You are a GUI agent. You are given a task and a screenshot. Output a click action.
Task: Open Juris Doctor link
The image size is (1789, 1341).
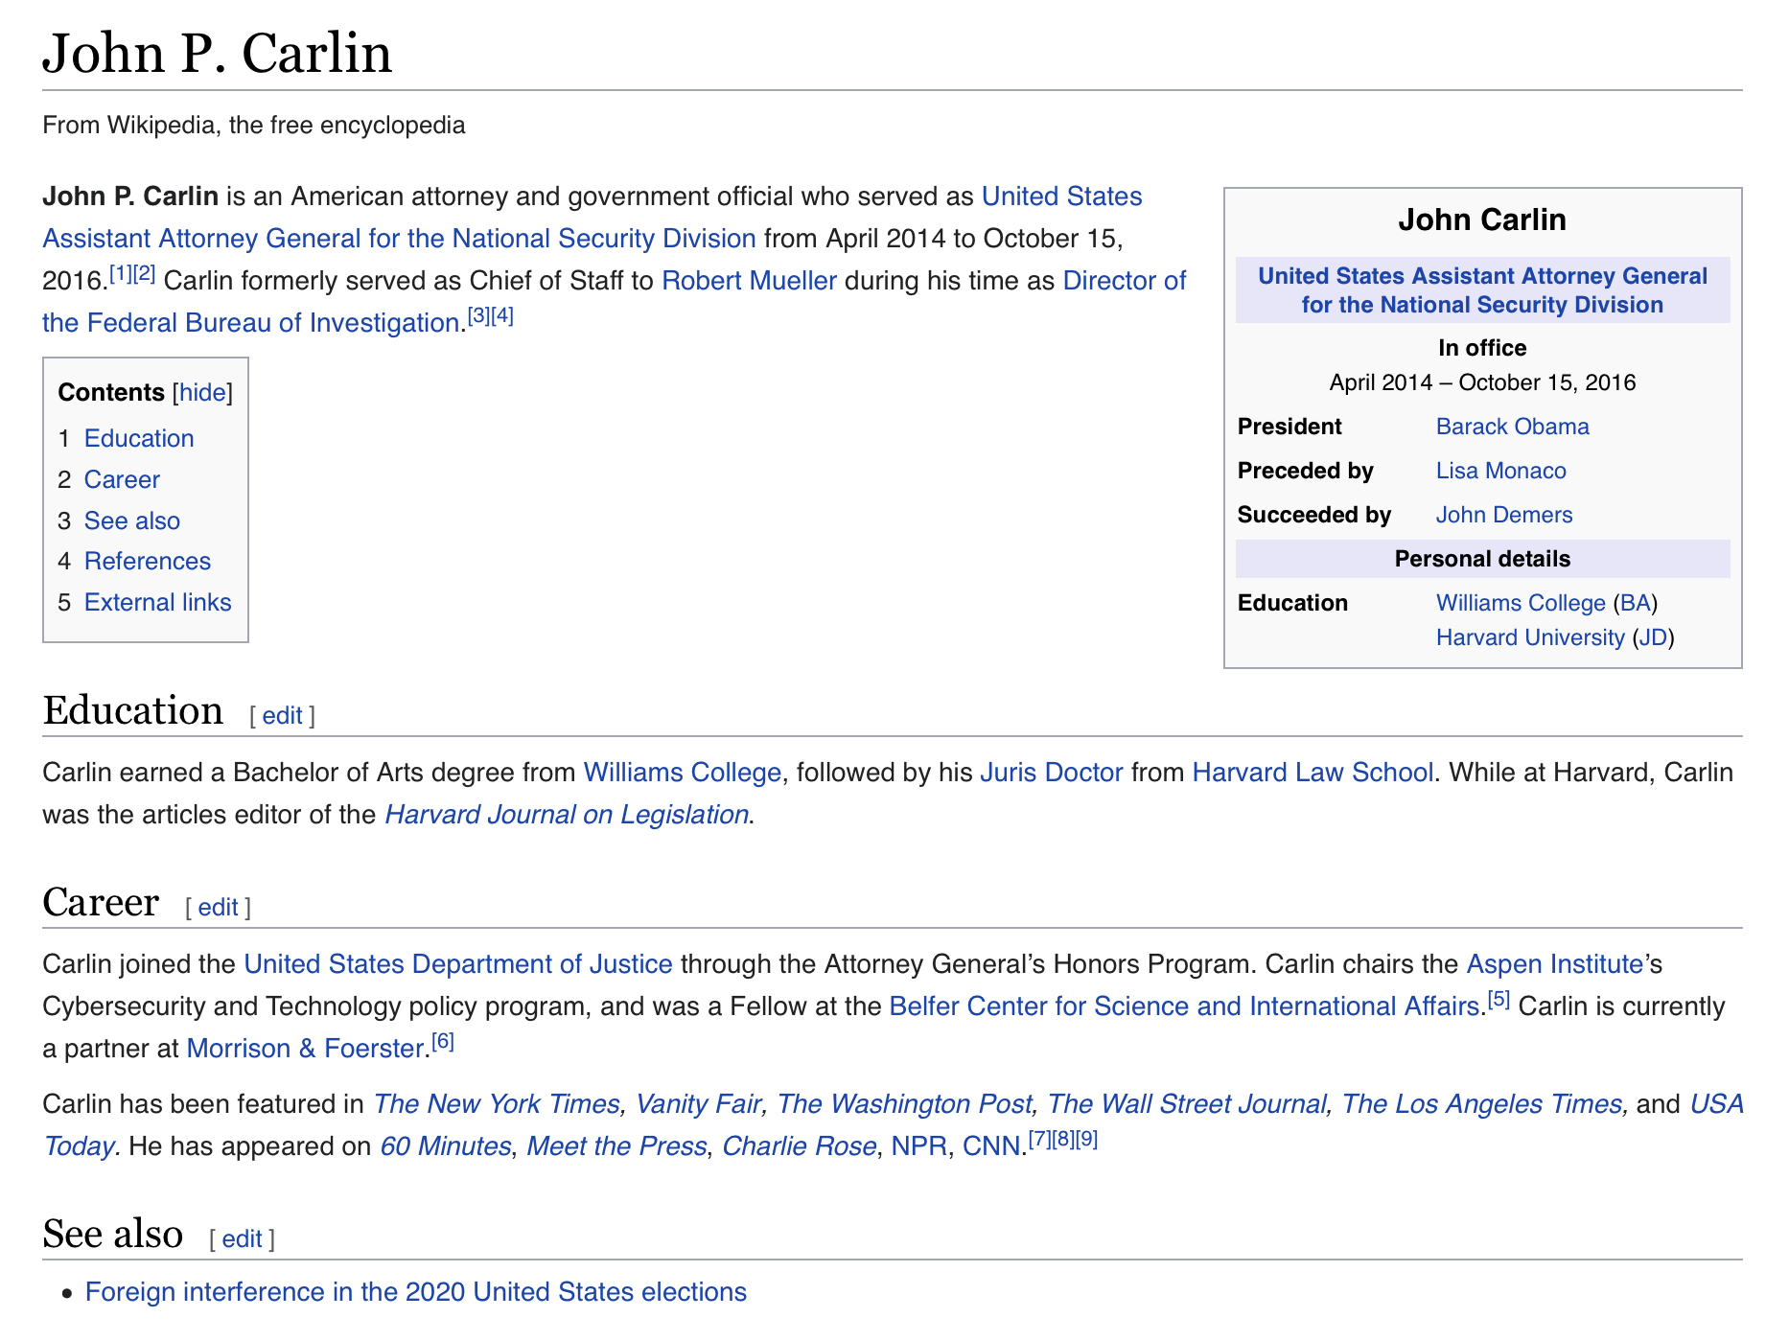[x=1051, y=773]
